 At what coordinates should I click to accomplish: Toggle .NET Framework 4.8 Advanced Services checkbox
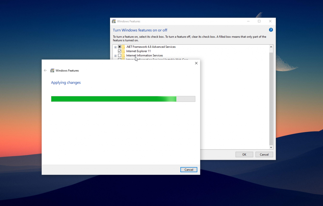120,47
